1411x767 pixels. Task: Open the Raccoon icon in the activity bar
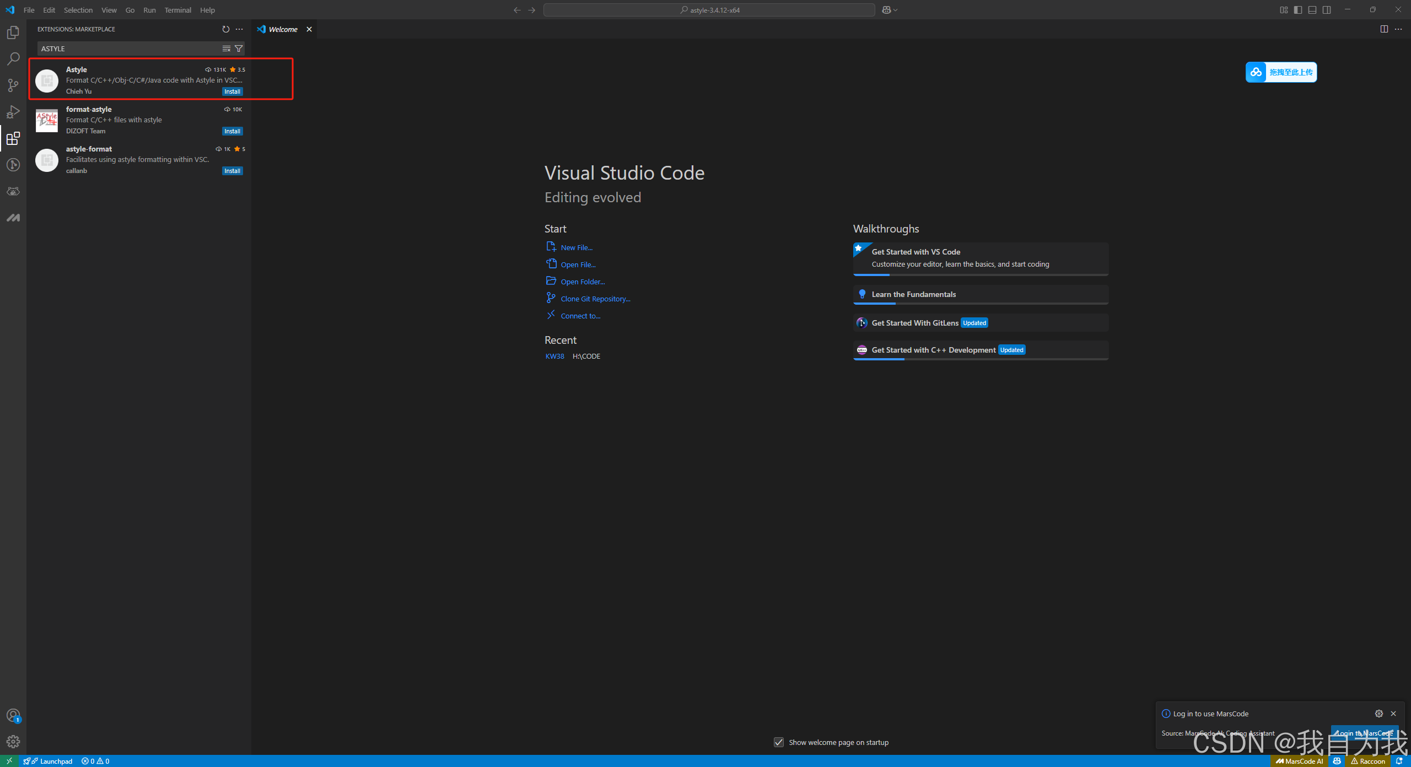(x=13, y=191)
